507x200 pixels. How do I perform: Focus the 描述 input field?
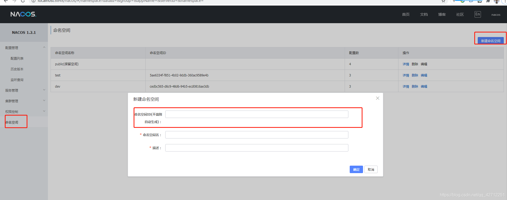point(257,148)
